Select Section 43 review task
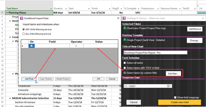Image resolution: width=206 pixels, height=107 pixels. point(25,102)
